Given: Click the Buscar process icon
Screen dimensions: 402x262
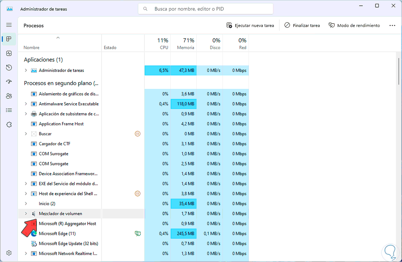Looking at the screenshot, I should click(34, 134).
